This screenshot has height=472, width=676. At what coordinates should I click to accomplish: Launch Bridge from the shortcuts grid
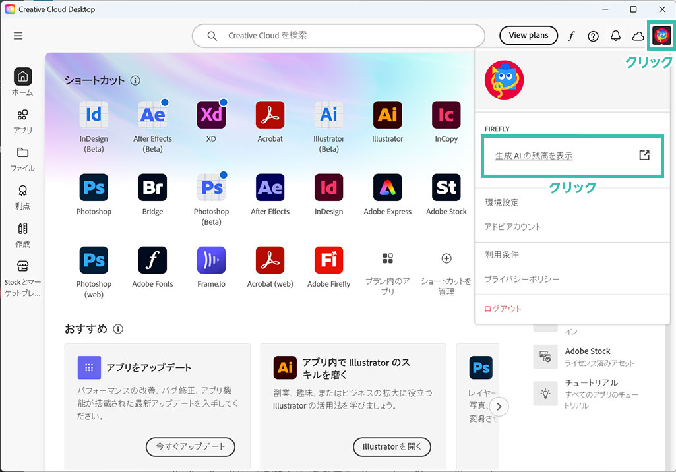coord(152,188)
